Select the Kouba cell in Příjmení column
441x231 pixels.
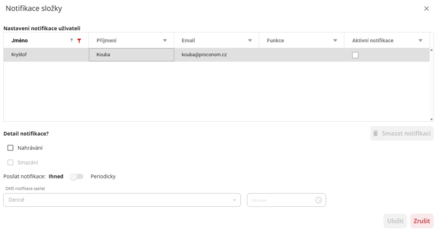pyautogui.click(x=131, y=55)
